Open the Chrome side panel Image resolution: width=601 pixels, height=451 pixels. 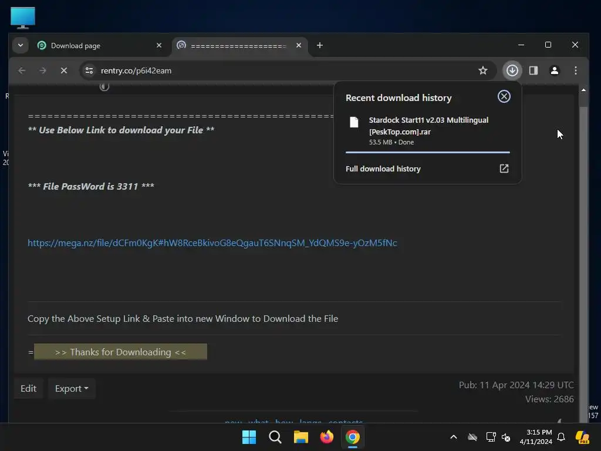pyautogui.click(x=534, y=70)
